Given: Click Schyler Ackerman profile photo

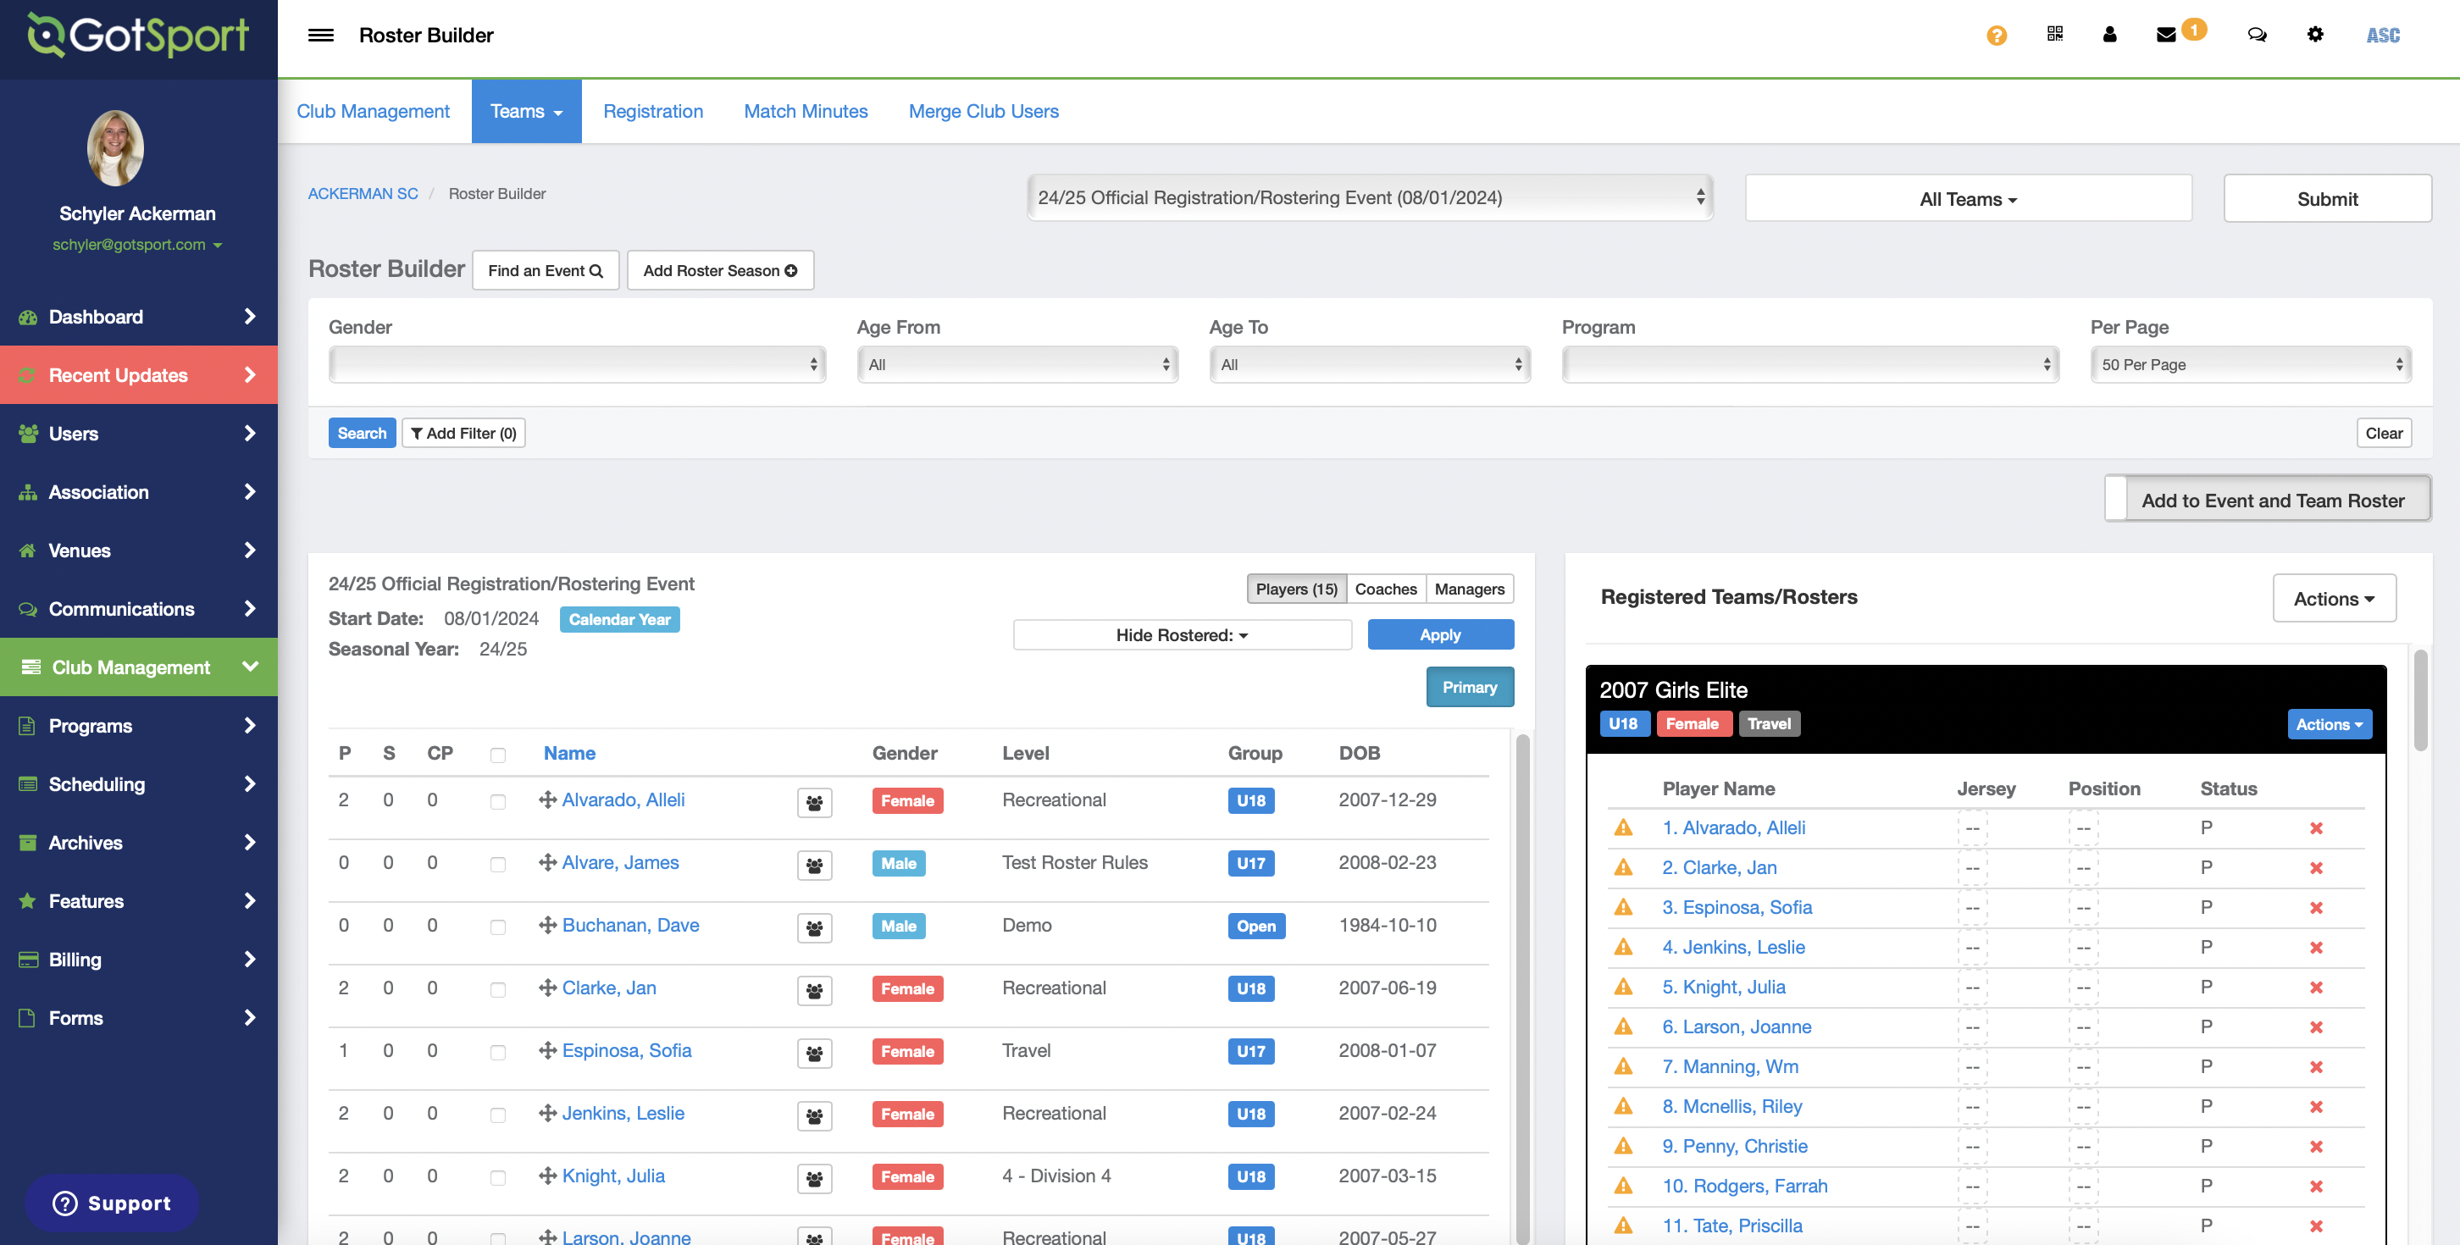Looking at the screenshot, I should point(115,148).
